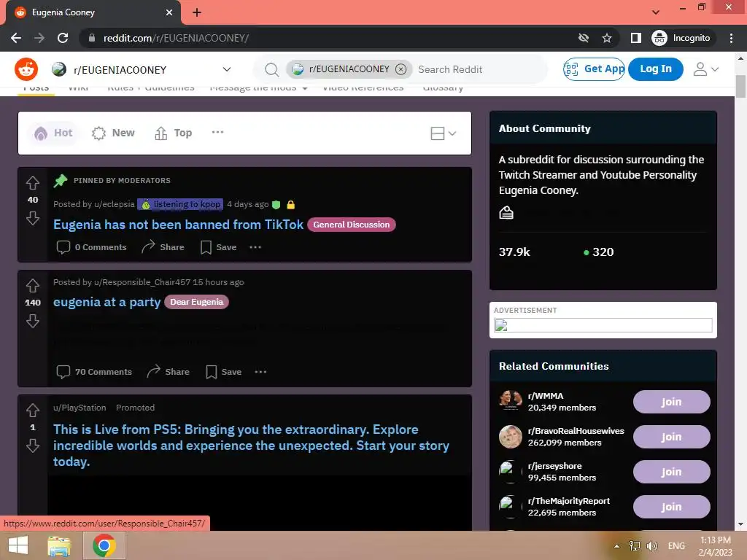Click the Get App button
747x560 pixels.
[594, 69]
